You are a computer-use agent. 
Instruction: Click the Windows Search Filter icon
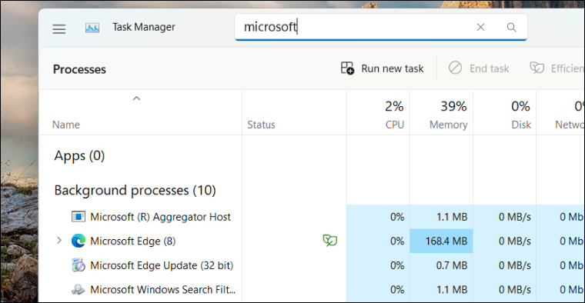click(79, 290)
